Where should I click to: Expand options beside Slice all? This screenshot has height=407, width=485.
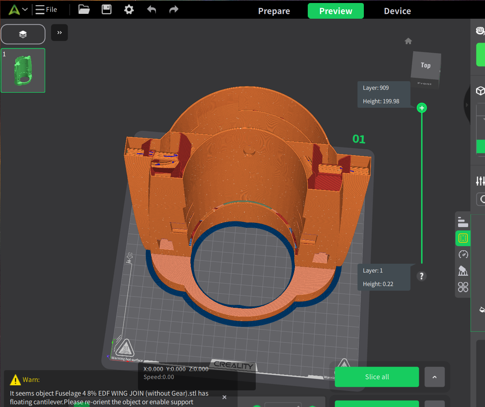435,377
